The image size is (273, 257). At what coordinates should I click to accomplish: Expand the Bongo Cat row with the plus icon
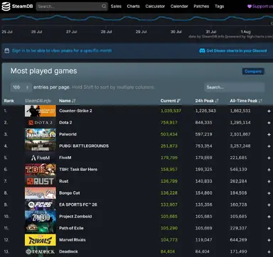tap(269, 193)
